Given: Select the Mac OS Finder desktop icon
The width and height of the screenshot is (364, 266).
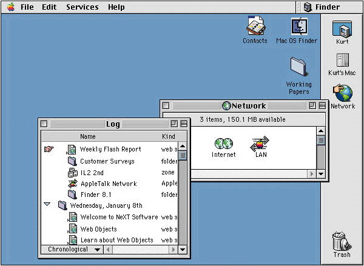Looking at the screenshot, I should pyautogui.click(x=300, y=26).
